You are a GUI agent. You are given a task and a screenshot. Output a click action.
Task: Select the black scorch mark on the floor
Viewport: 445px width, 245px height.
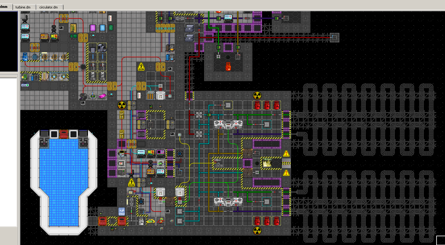pyautogui.click(x=83, y=67)
